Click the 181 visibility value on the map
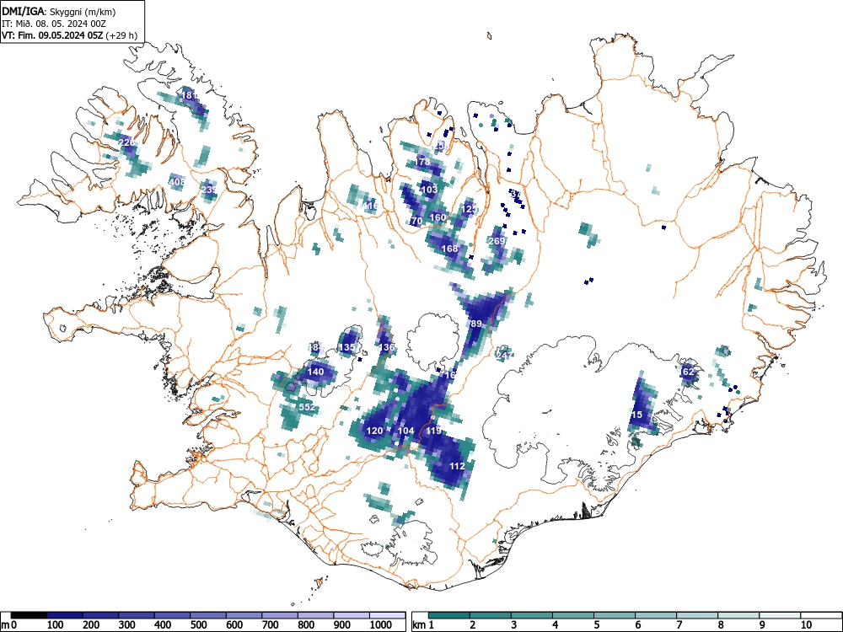Viewport: 843px width, 632px height. click(x=190, y=95)
